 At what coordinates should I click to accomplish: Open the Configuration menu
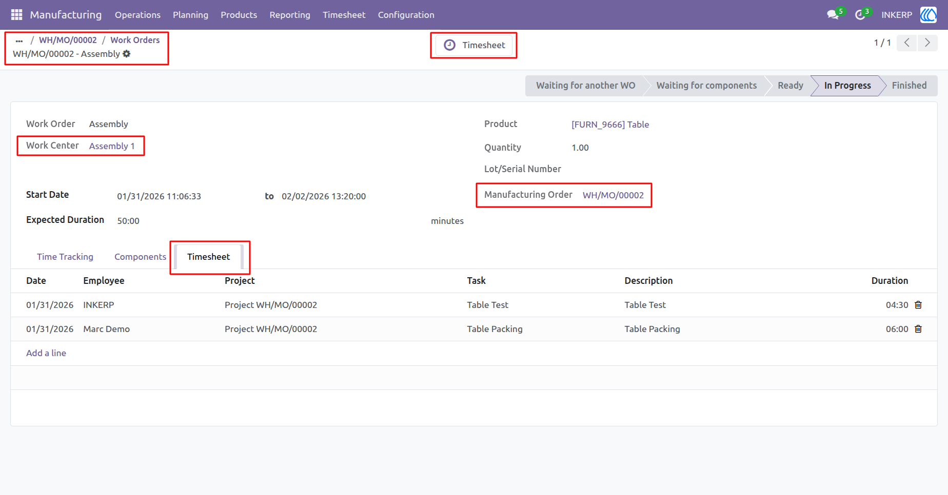tap(406, 15)
